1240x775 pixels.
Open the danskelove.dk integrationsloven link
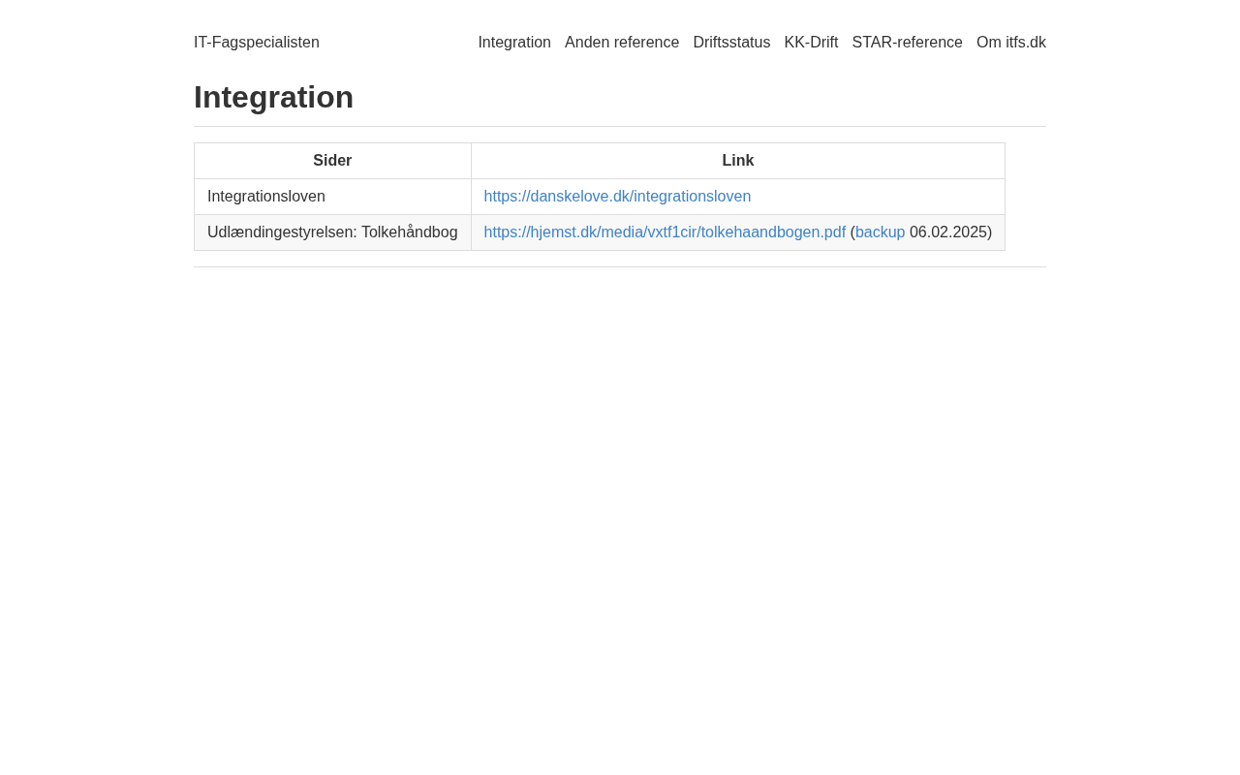tap(617, 197)
